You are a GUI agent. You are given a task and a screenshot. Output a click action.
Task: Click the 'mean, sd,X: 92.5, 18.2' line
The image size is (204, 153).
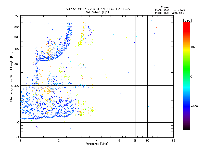click(170, 13)
